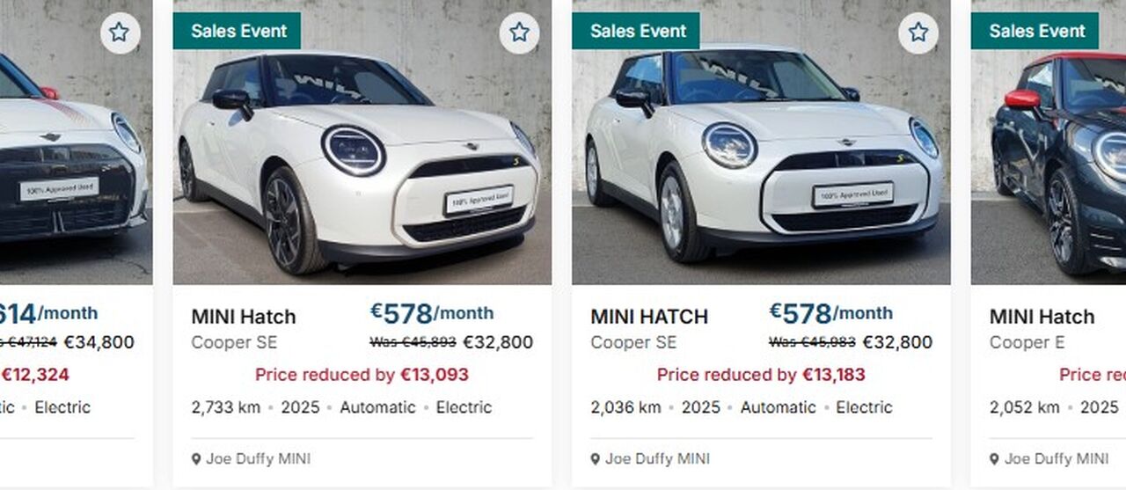Open Sales Event badge on 2,036 km car
Viewport: 1126px width, 490px height.
[x=636, y=31]
